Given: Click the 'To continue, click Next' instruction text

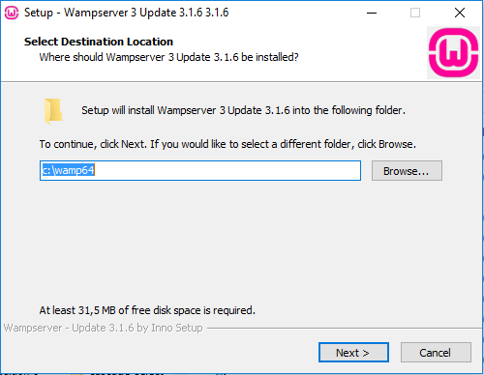Looking at the screenshot, I should (227, 144).
